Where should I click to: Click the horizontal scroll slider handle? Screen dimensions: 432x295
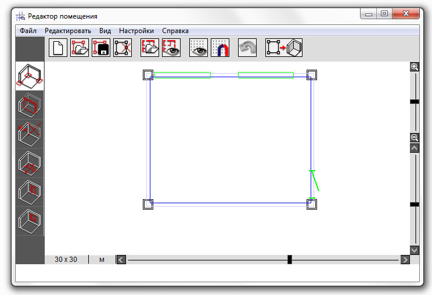(x=290, y=260)
